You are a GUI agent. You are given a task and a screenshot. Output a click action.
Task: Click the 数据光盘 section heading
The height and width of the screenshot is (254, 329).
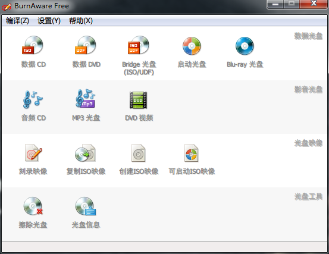tap(308, 36)
